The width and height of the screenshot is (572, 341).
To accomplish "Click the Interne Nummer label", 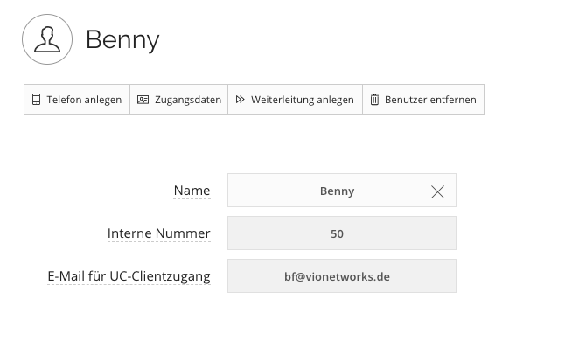I will pyautogui.click(x=158, y=233).
